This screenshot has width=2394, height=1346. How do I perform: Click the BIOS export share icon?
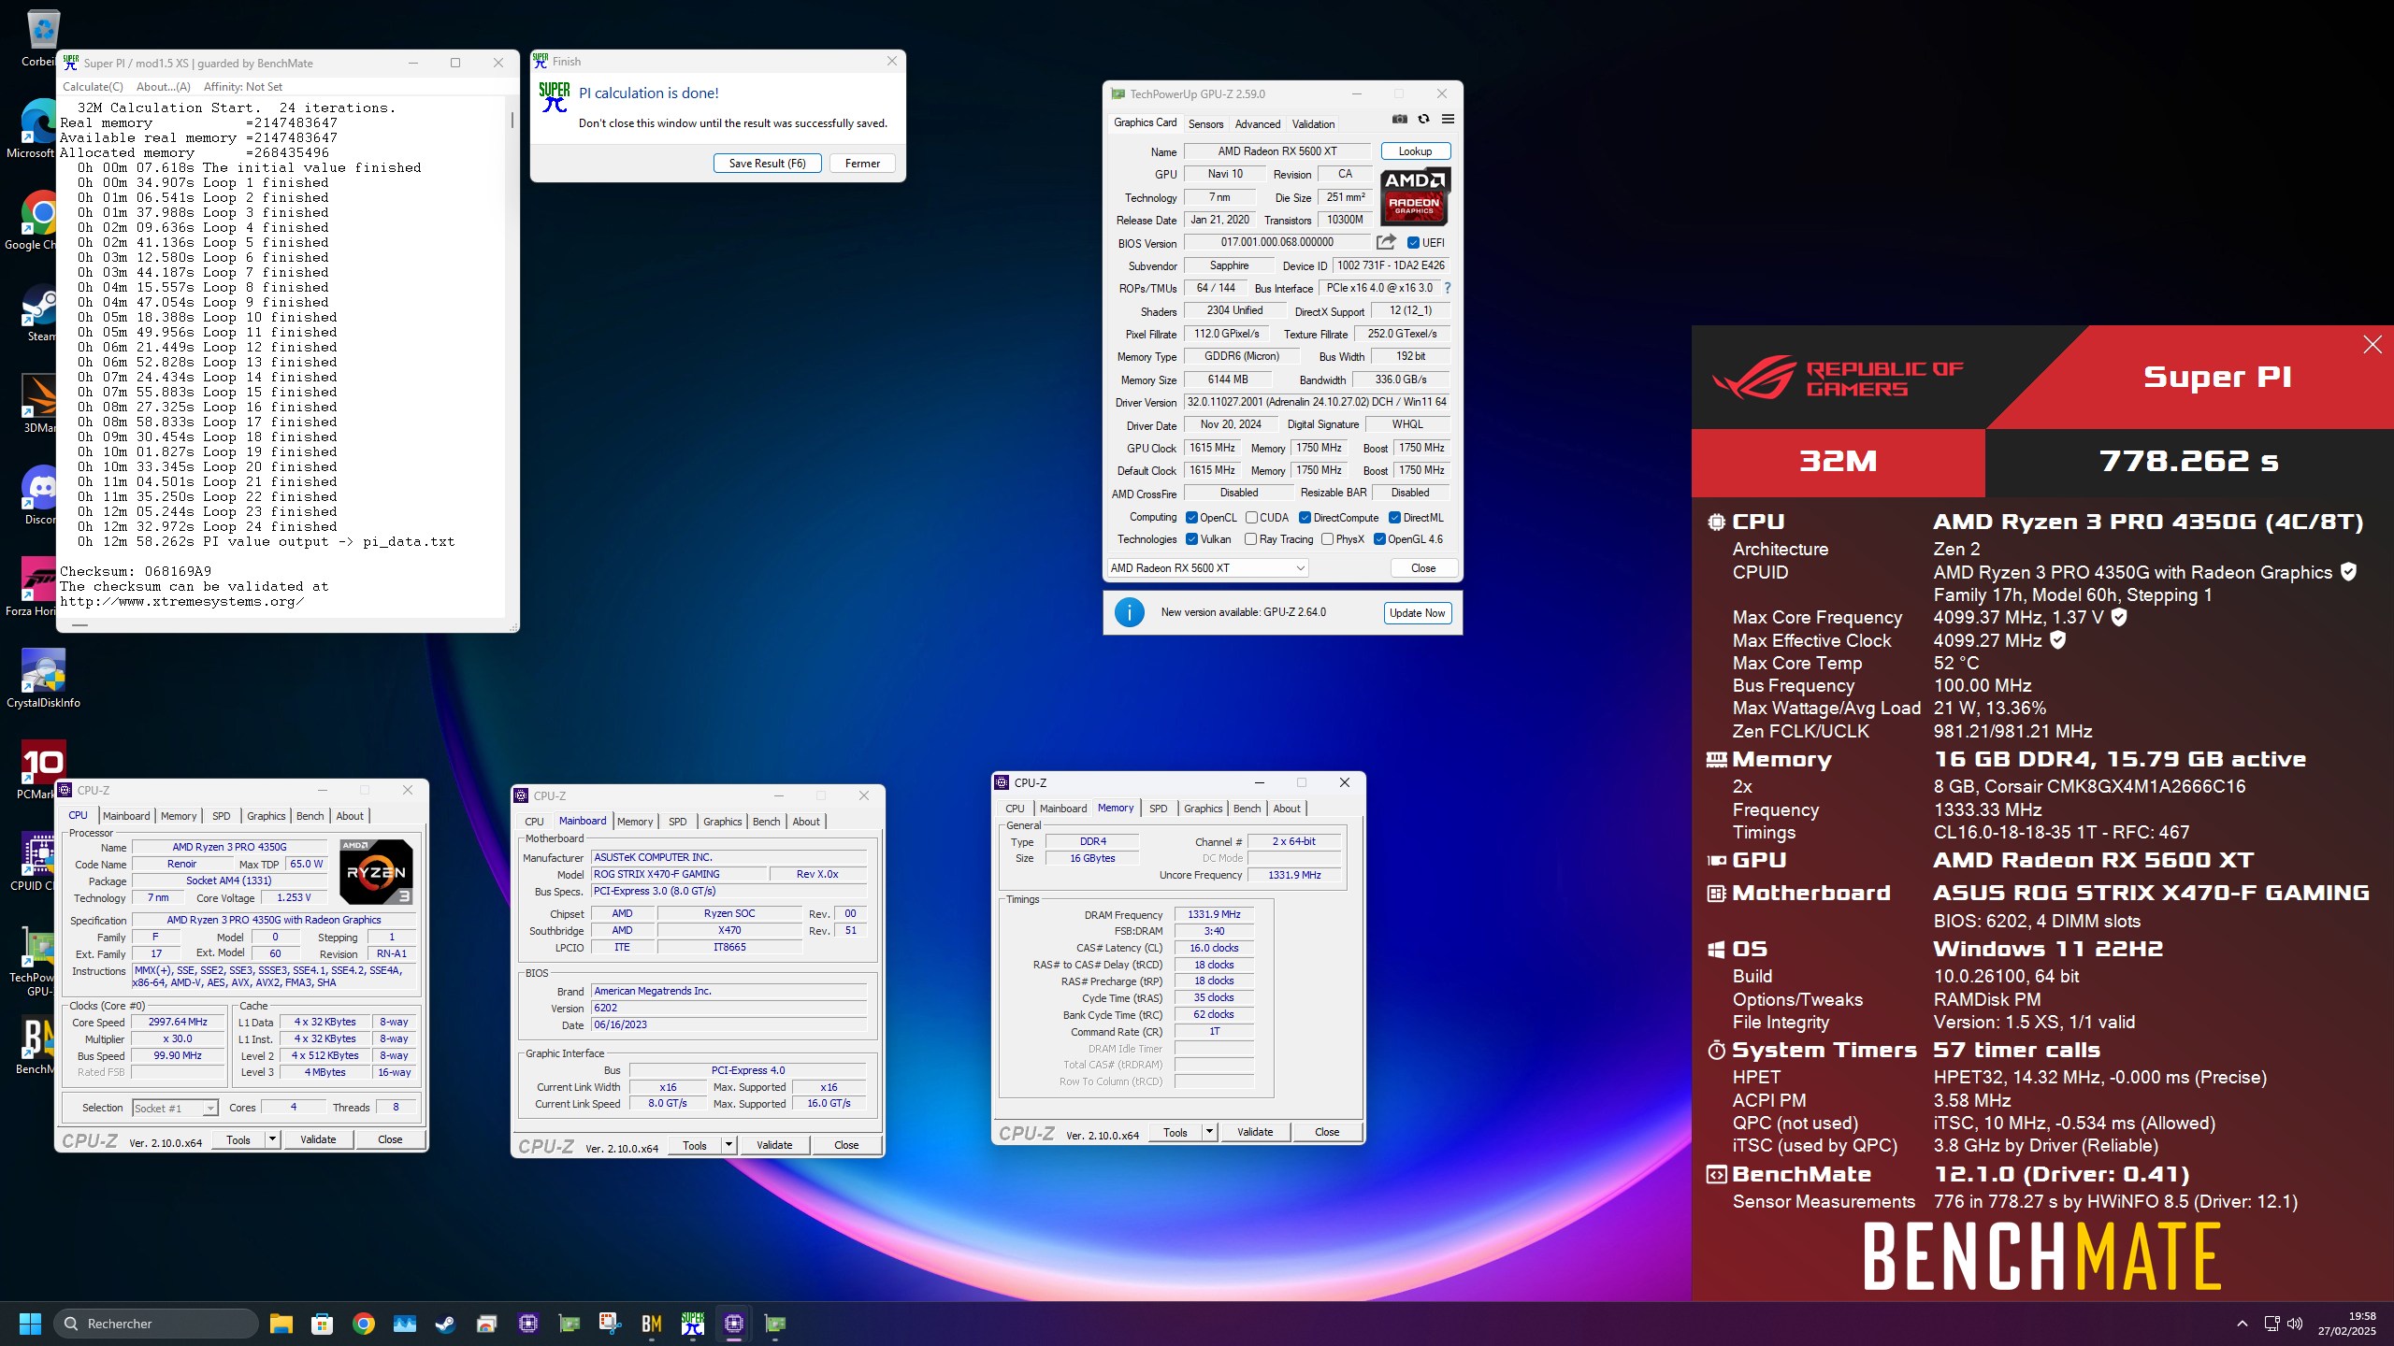click(1386, 242)
